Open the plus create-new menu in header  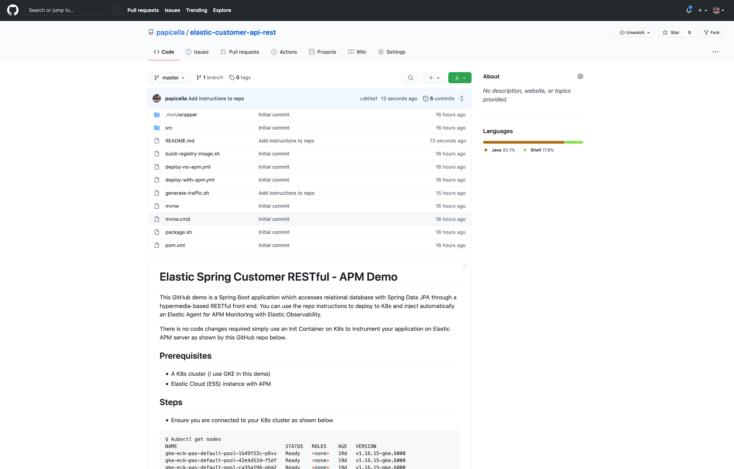702,10
